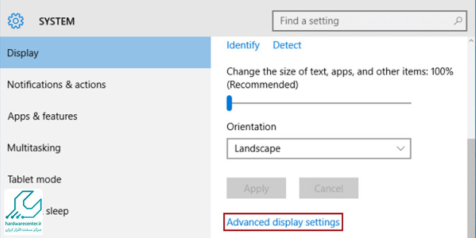The image size is (476, 238).
Task: Click the Detect link
Action: 287,45
